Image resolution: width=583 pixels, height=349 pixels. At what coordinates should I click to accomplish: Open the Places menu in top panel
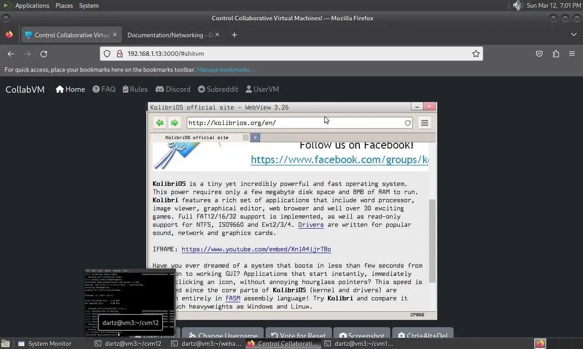click(64, 5)
